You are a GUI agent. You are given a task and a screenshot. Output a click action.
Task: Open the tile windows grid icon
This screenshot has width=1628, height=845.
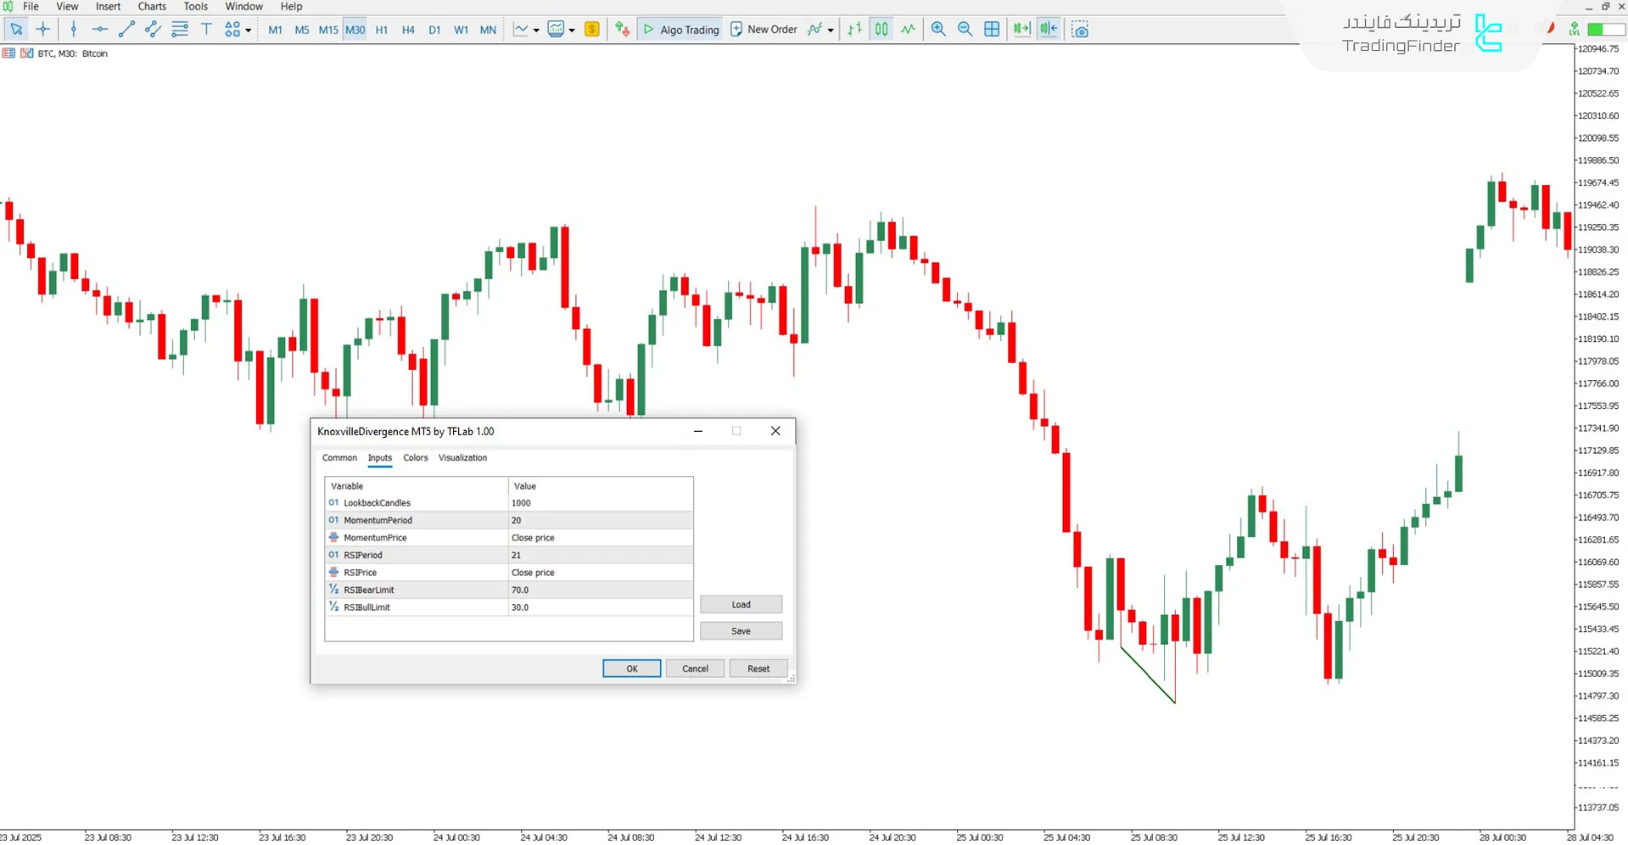pos(992,30)
